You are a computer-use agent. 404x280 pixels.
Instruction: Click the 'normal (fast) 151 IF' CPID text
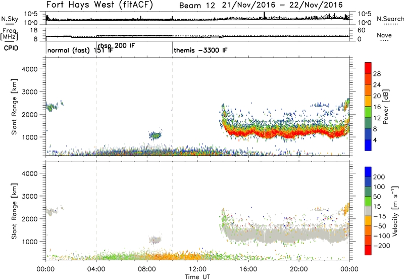tap(80, 50)
